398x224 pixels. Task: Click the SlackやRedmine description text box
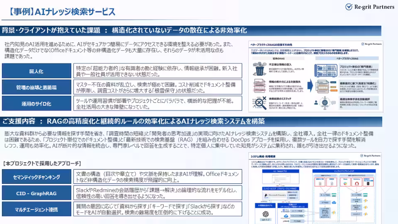pyautogui.click(x=158, y=193)
